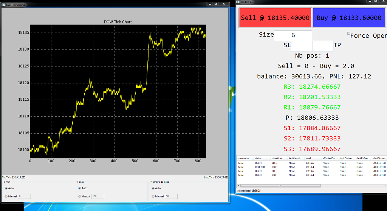Click the Size input field
Image resolution: width=387 pixels, height=211 pixels.
tap(293, 35)
